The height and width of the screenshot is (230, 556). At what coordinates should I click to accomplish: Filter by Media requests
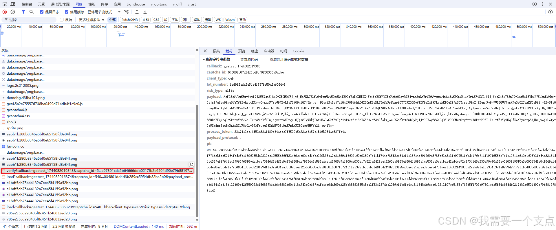click(197, 20)
